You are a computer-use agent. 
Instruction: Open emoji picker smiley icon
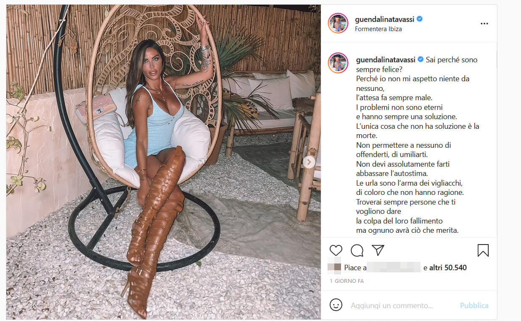336,305
